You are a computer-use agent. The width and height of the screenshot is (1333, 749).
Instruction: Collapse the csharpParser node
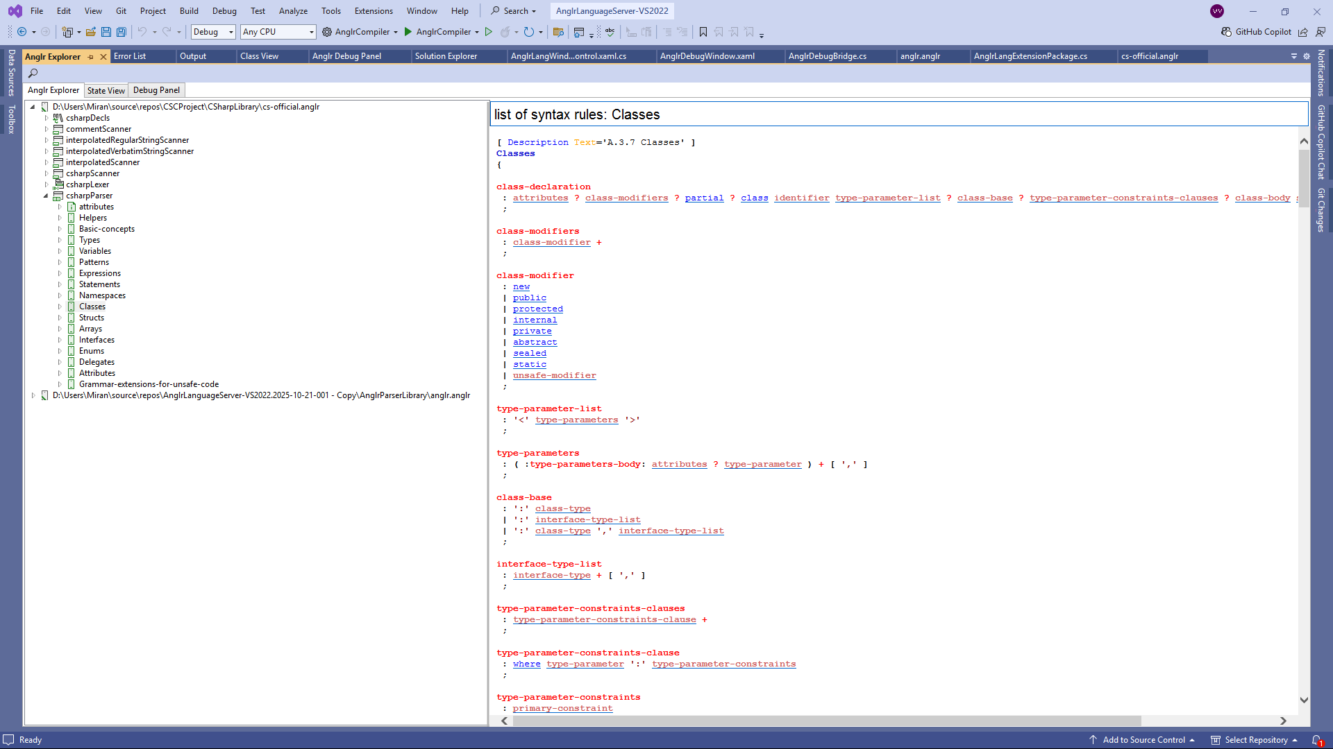tap(47, 196)
